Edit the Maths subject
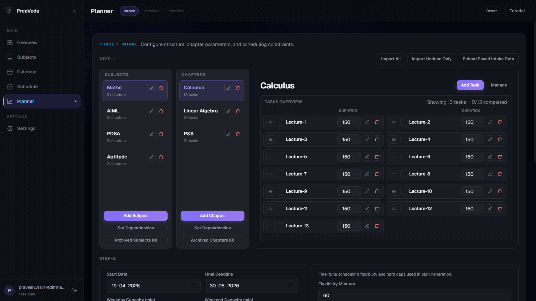This screenshot has height=301, width=536. (x=151, y=88)
